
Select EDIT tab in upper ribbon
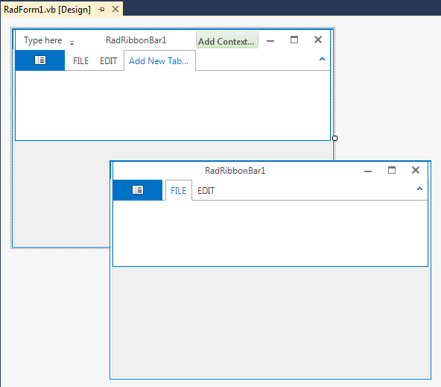(108, 61)
